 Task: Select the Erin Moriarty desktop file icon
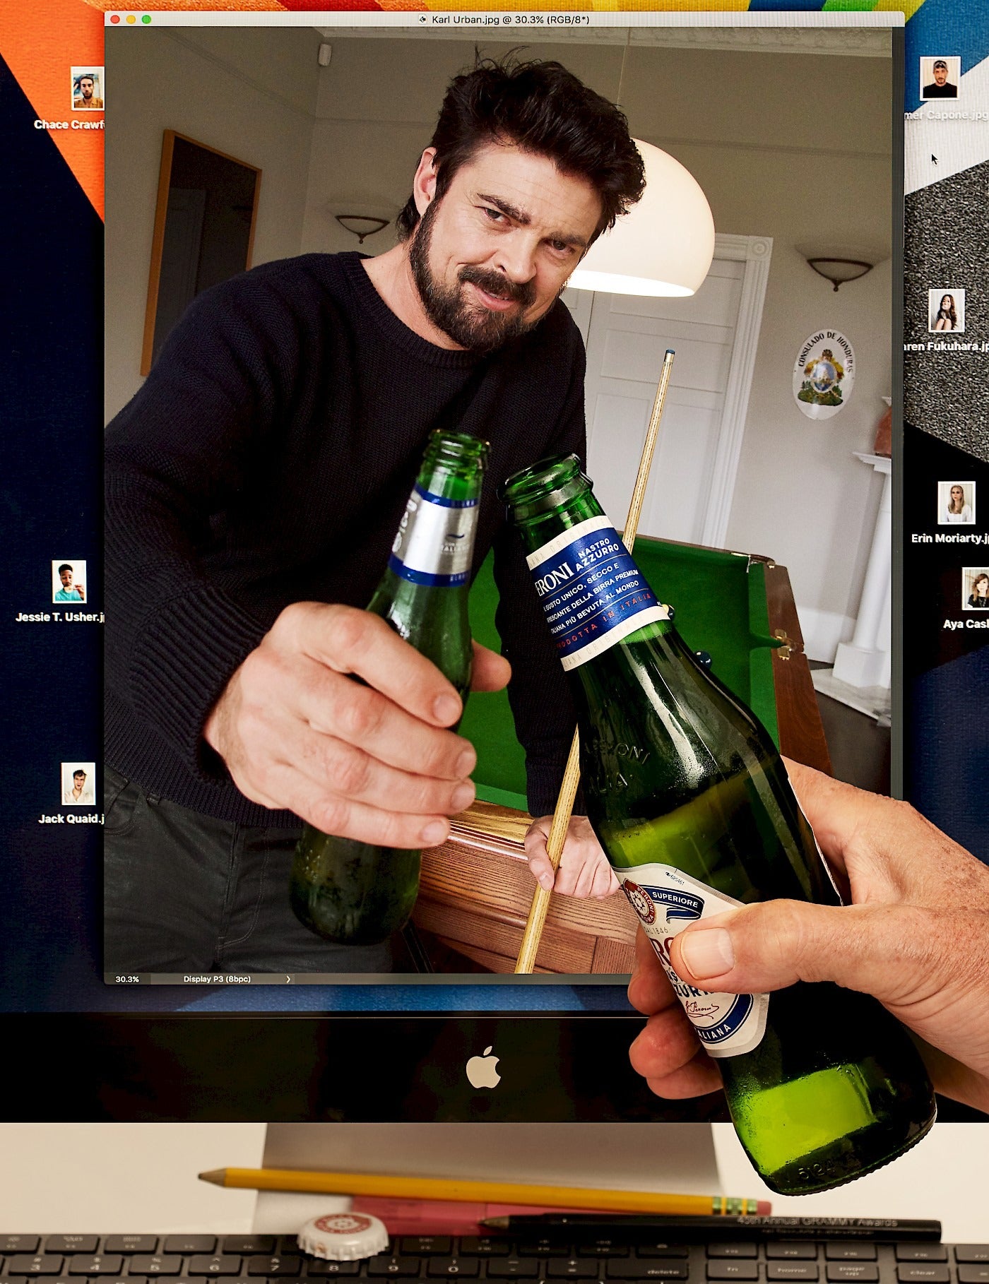click(x=957, y=503)
